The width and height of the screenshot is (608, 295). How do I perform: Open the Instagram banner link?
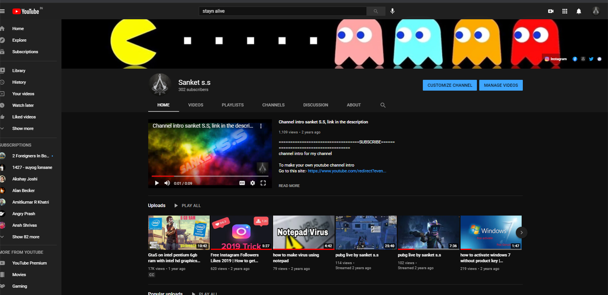coord(556,59)
